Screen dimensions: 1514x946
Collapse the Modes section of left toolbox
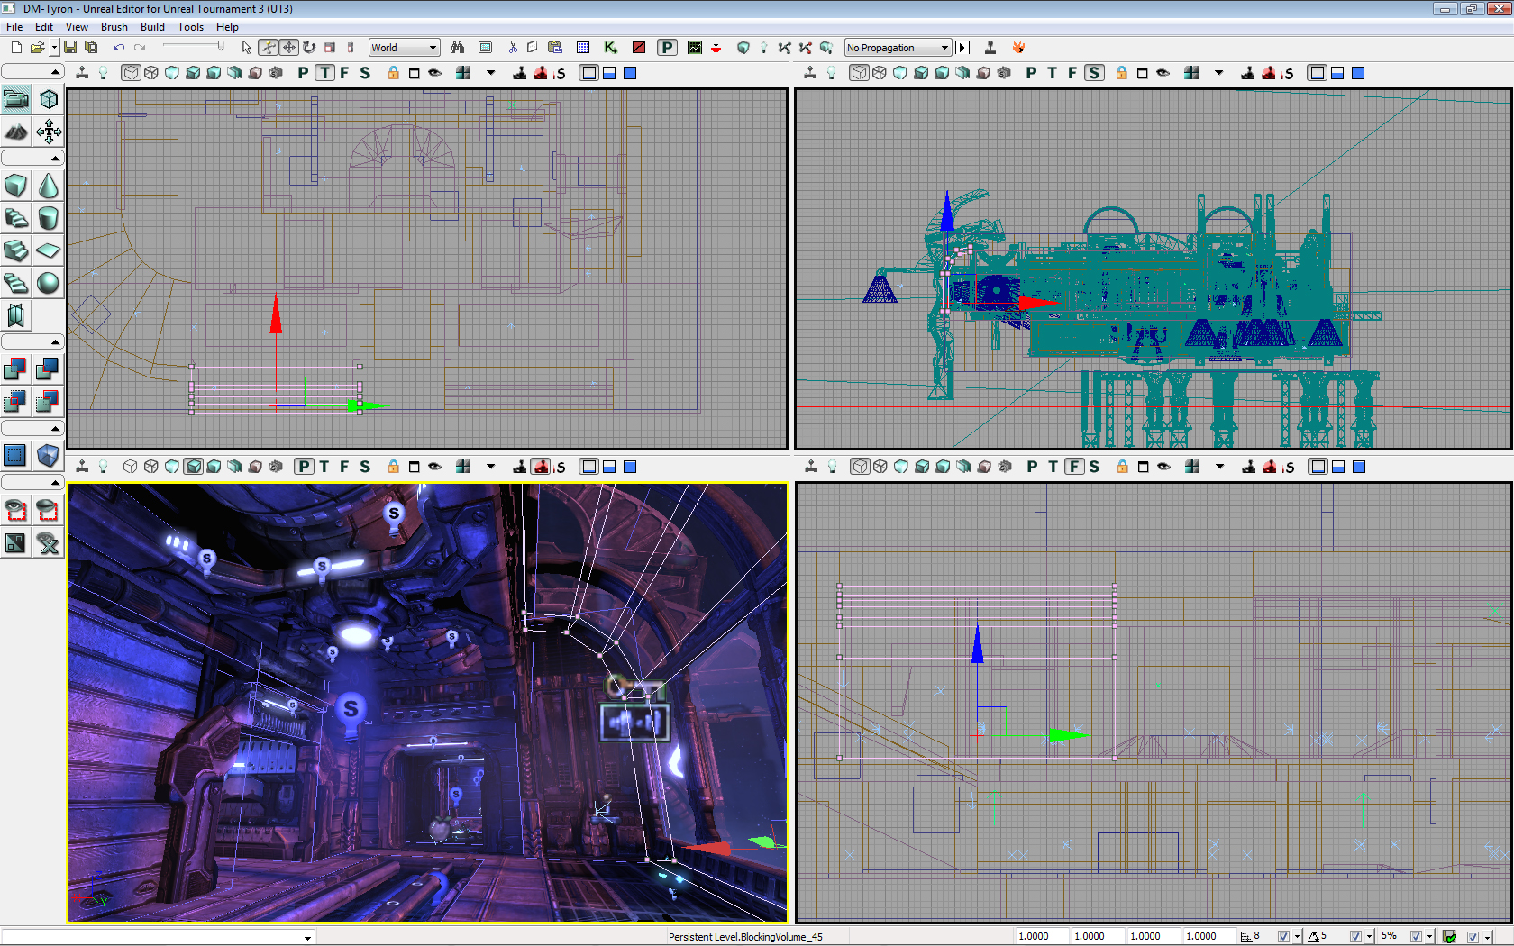pos(32,72)
